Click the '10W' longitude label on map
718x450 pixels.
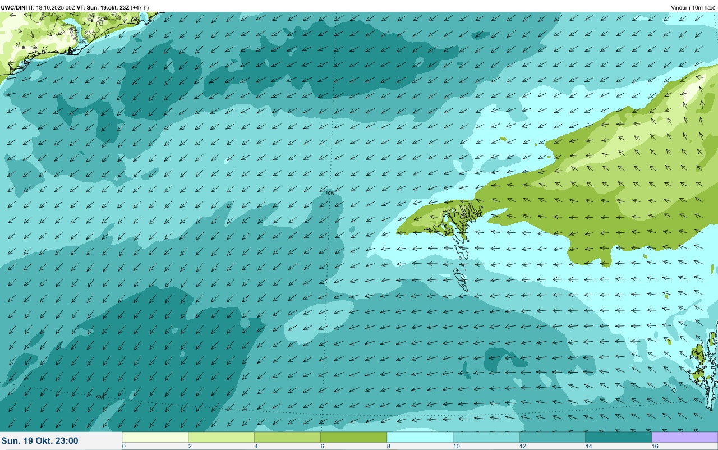[330, 192]
